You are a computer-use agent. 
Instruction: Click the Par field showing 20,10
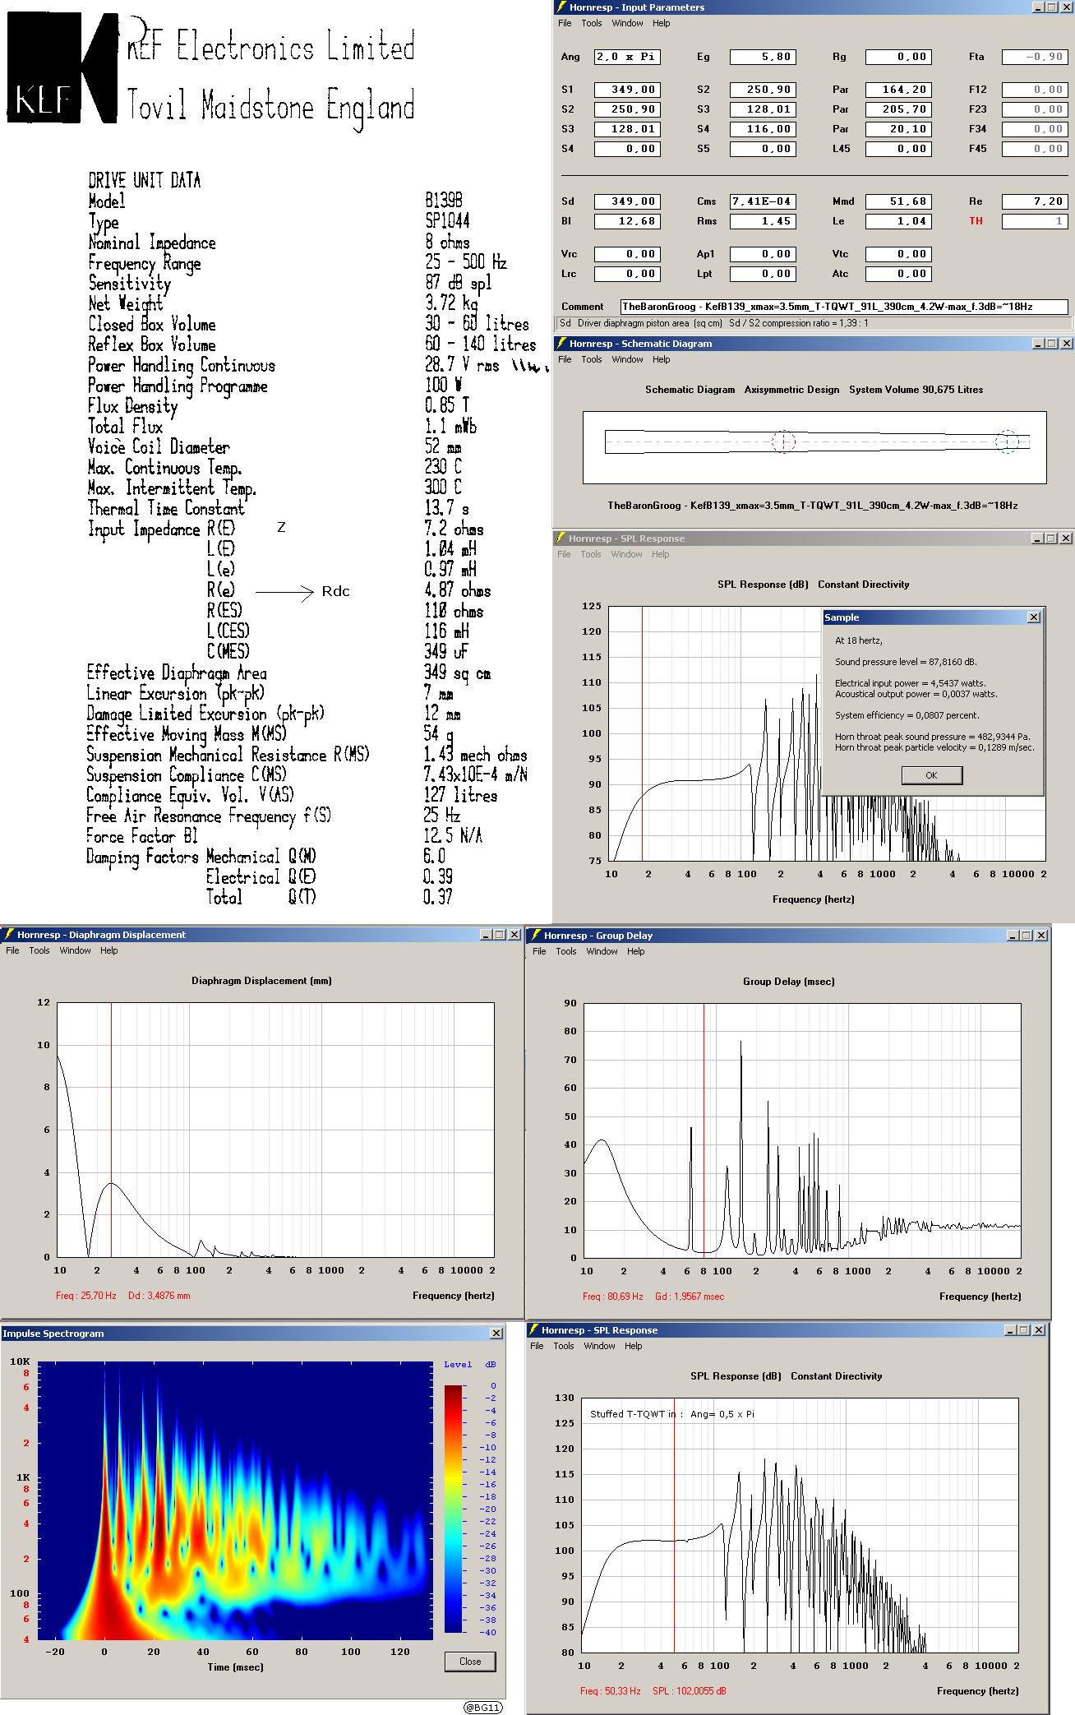(x=898, y=129)
